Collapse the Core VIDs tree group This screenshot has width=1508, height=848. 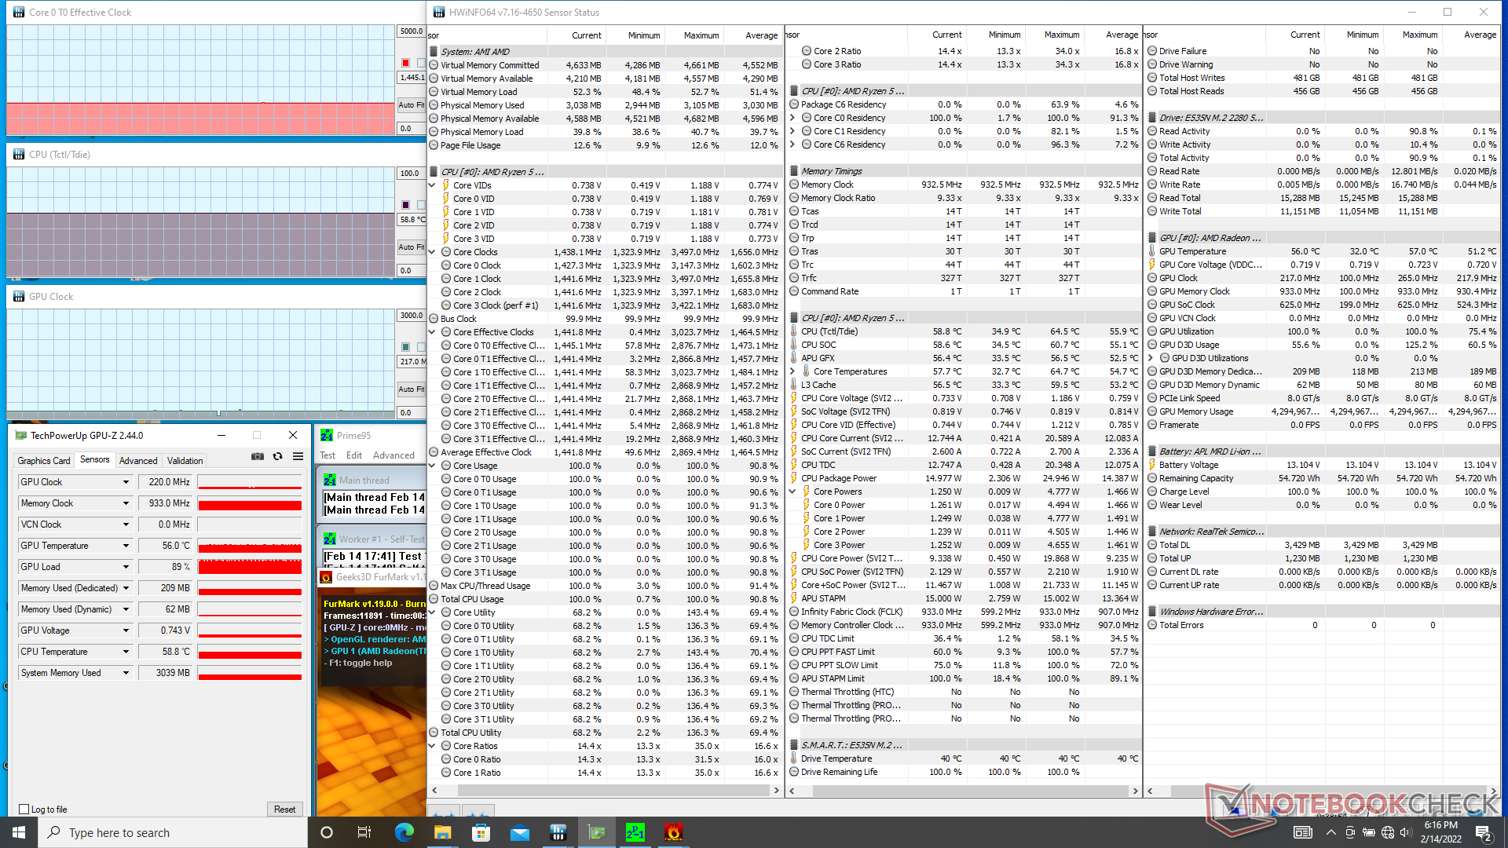tap(433, 185)
